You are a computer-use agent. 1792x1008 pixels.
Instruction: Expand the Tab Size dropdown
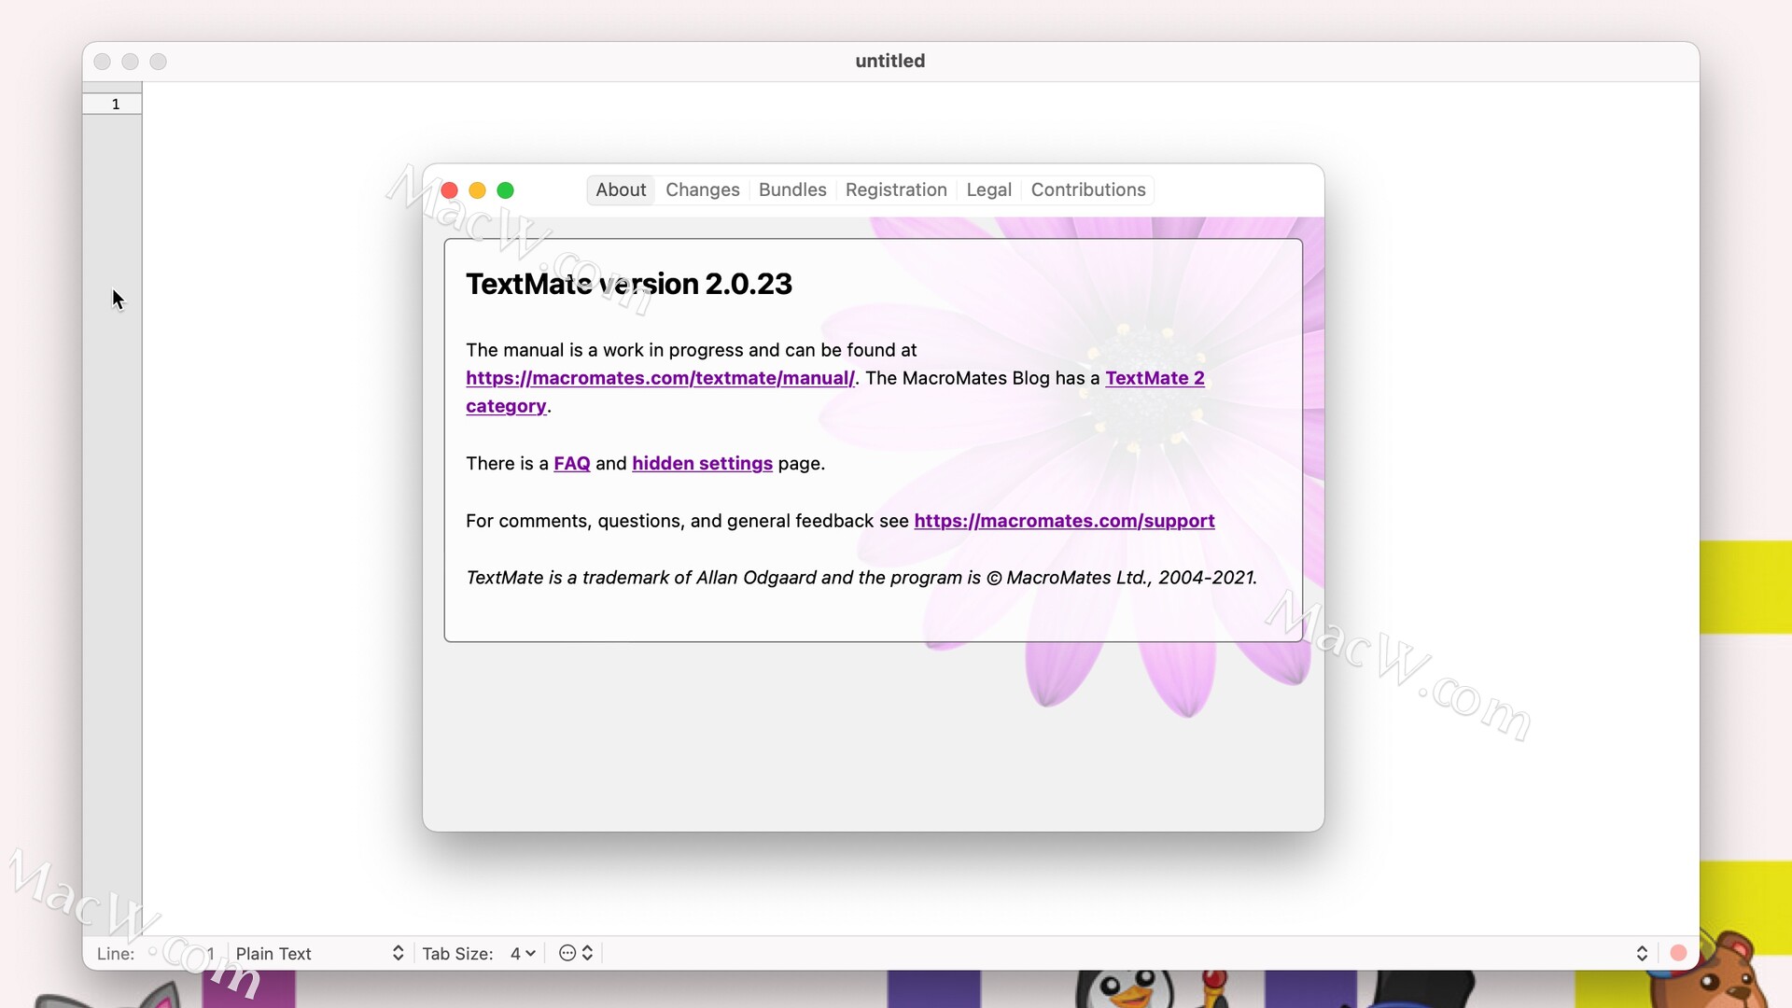(x=525, y=953)
